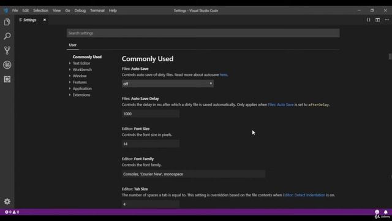Expand the Features settings group

(x=80, y=82)
